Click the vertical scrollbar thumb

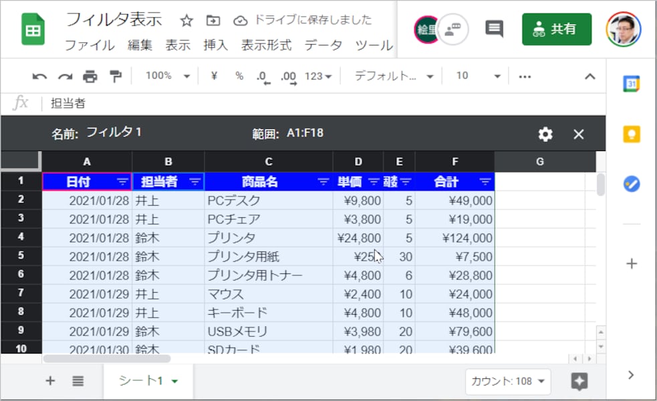[x=600, y=184]
